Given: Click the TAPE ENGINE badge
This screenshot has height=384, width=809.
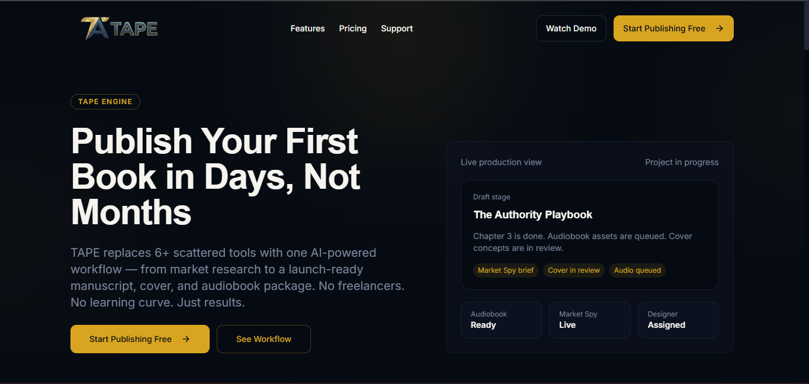Looking at the screenshot, I should tap(105, 102).
